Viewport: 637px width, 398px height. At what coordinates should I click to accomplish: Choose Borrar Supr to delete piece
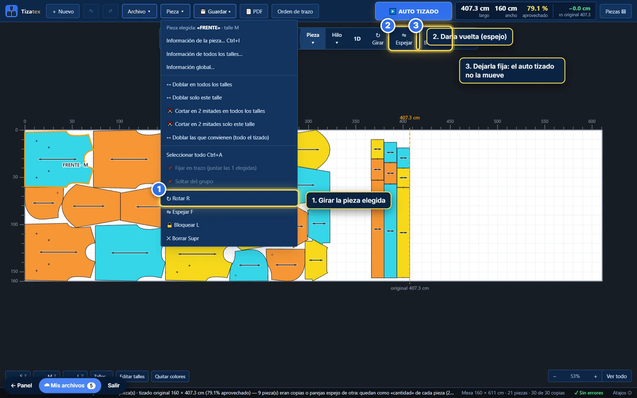click(229, 238)
